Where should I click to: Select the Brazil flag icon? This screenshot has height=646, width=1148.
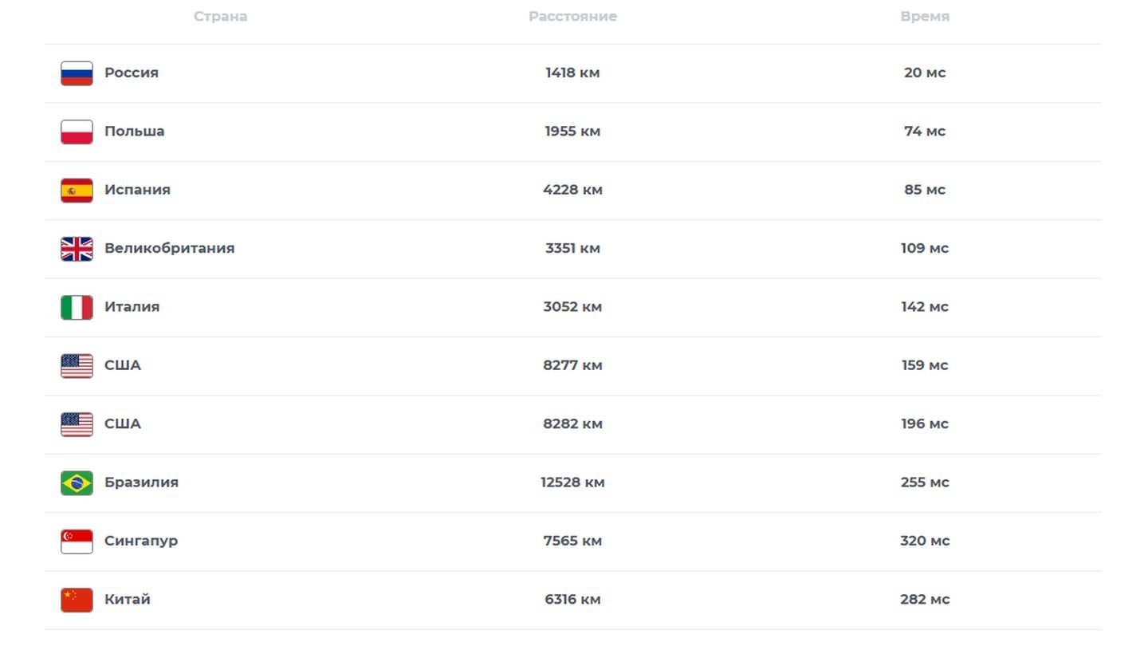coord(77,483)
